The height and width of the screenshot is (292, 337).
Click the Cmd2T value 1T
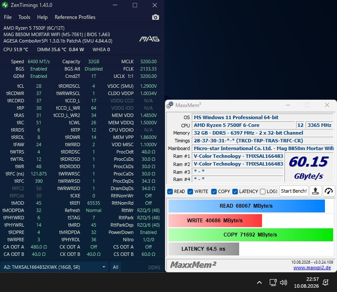94,76
